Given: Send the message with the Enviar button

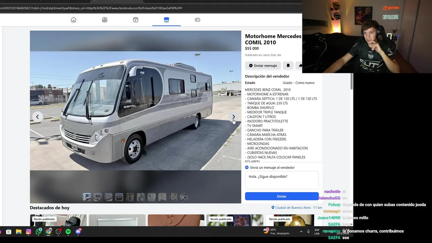Looking at the screenshot, I should 282,196.
